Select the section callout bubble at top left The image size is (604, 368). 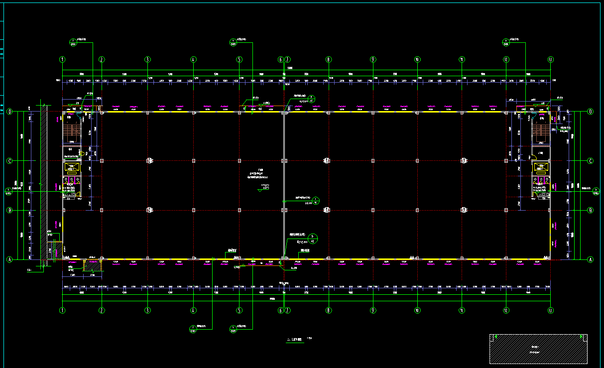(73, 42)
